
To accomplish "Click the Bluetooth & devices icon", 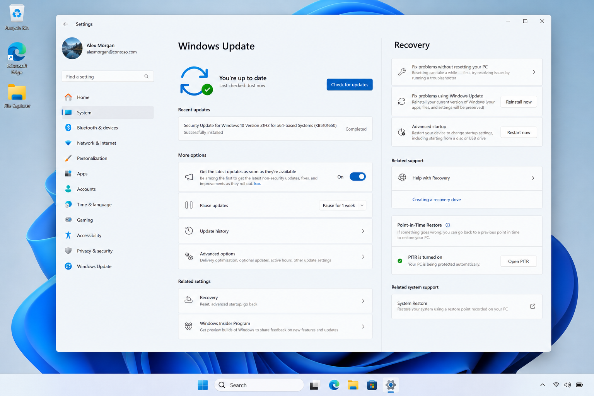I will (x=68, y=128).
